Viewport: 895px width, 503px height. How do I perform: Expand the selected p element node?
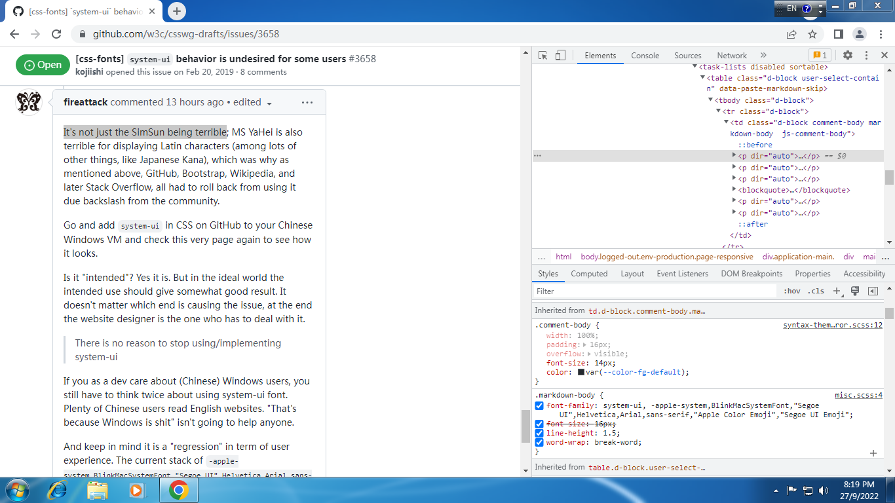click(x=734, y=156)
